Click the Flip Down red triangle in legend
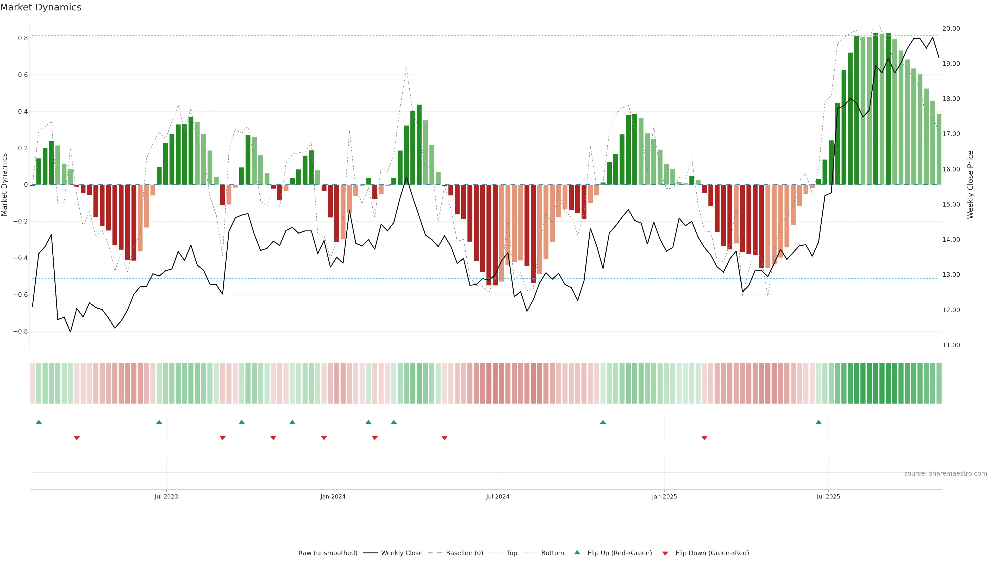1000x562 pixels. tap(665, 553)
